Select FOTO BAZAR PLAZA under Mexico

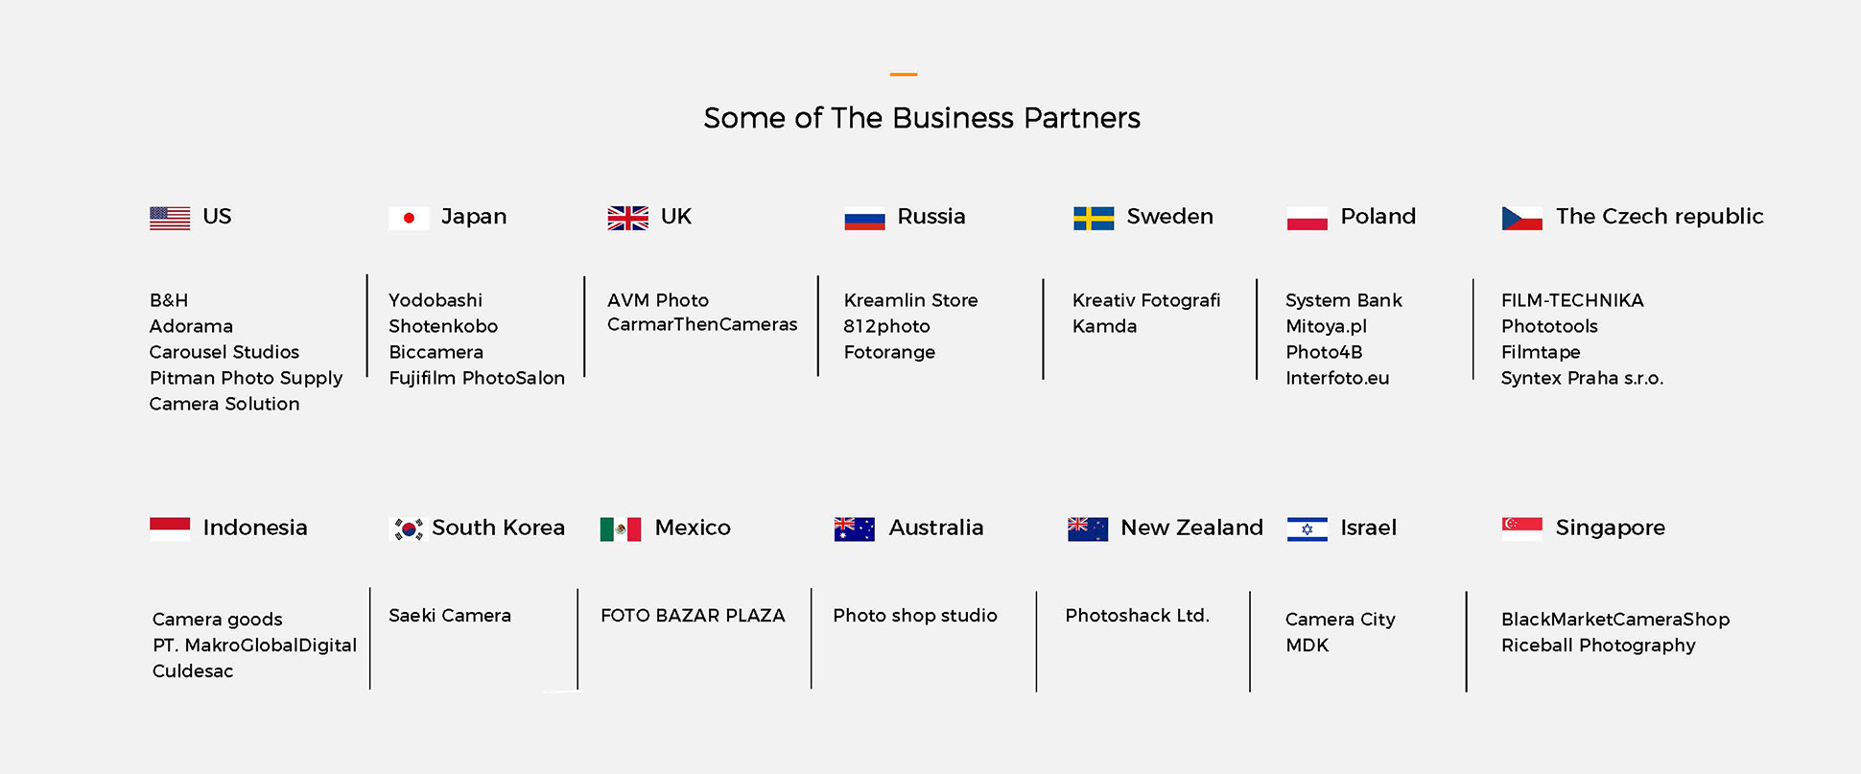tap(693, 616)
